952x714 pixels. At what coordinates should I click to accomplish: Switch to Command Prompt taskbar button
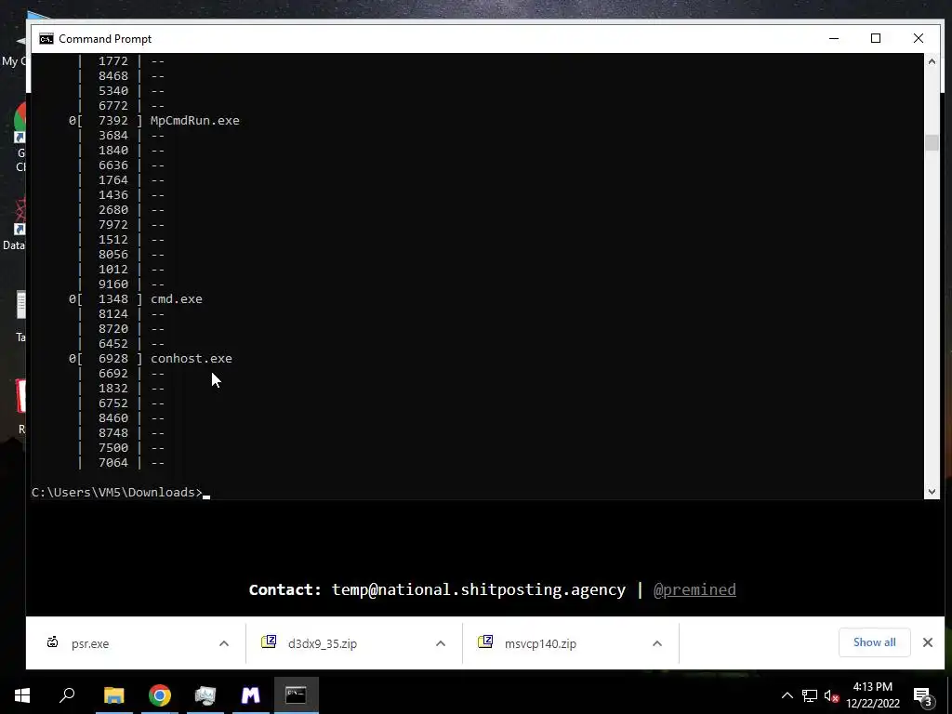click(x=297, y=695)
